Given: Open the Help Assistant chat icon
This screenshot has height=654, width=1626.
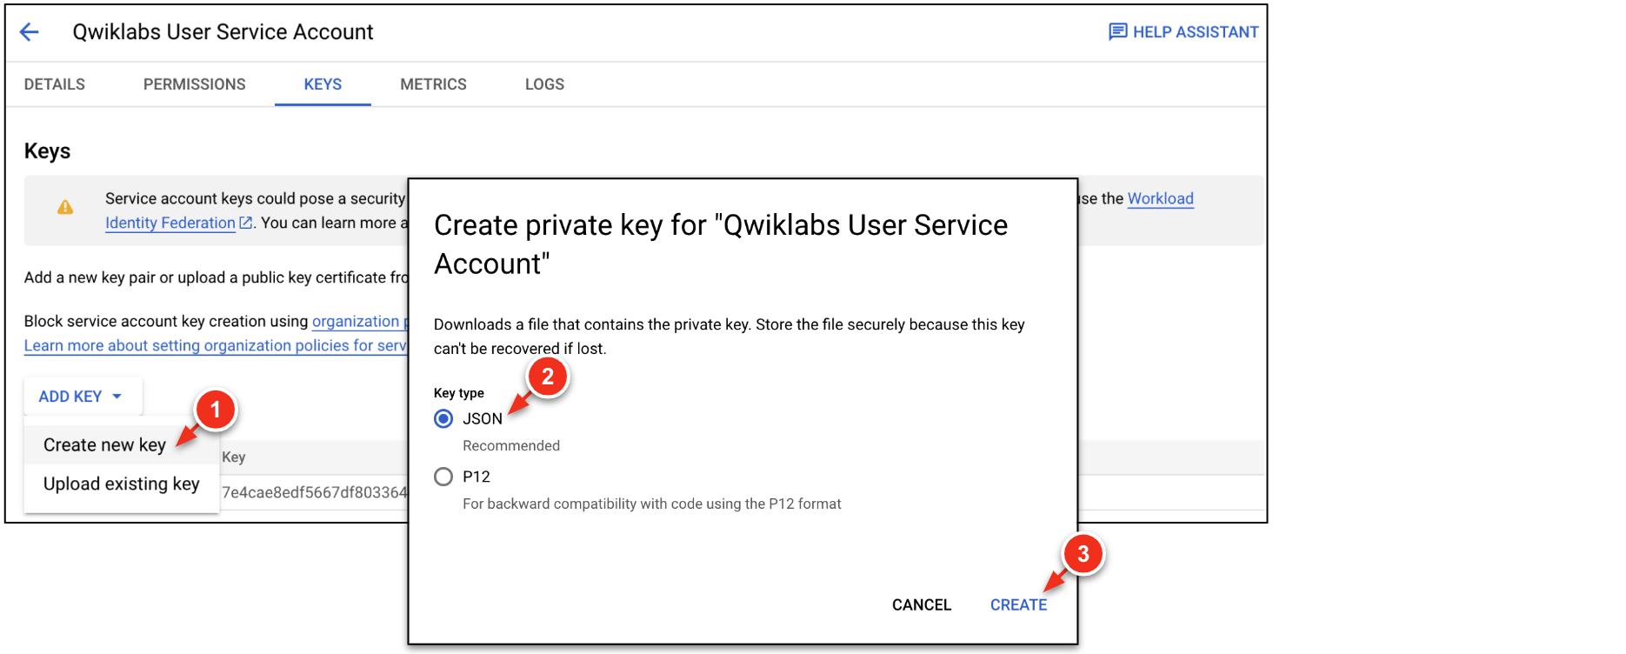Looking at the screenshot, I should tap(1117, 32).
